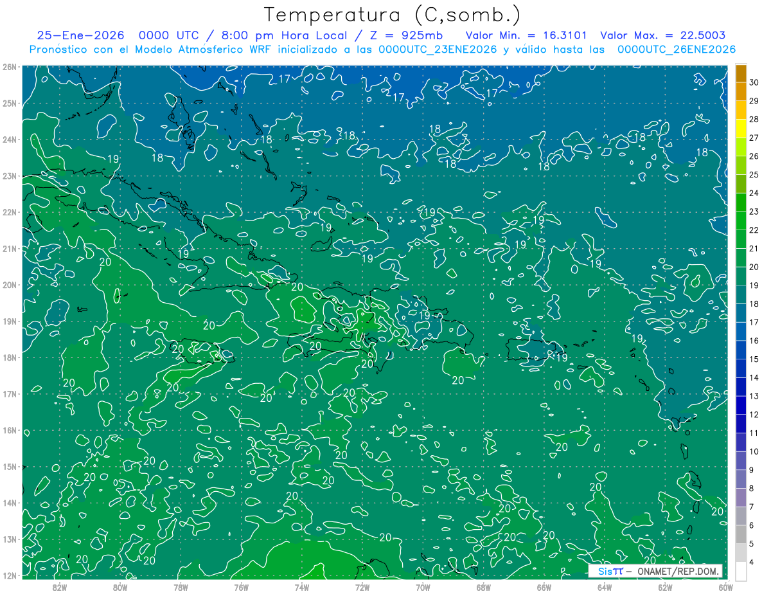The image size is (771, 596).
Task: Click the 20N latitude axis label
Action: coord(9,285)
